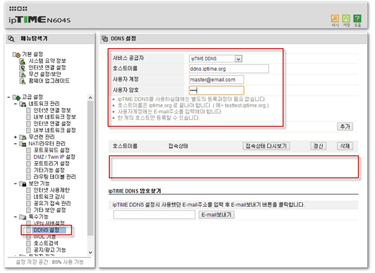The height and width of the screenshot is (273, 375).
Task: Click page icon beside 인터넷 연결 정보
Action: (x=29, y=110)
